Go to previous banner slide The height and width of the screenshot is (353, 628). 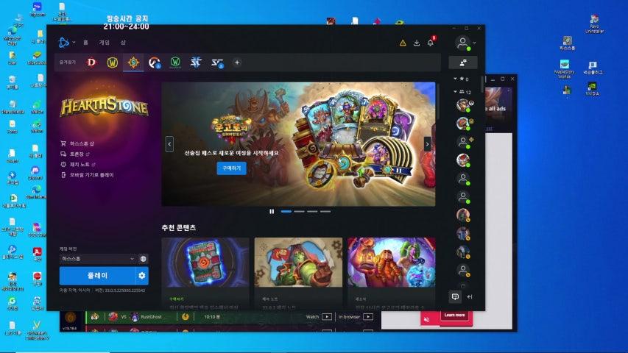click(x=169, y=144)
